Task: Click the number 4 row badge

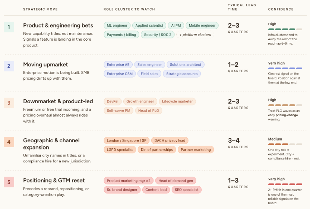Action: click(9, 142)
